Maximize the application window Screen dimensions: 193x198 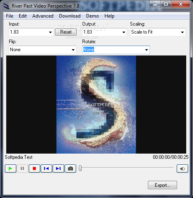click(x=166, y=4)
